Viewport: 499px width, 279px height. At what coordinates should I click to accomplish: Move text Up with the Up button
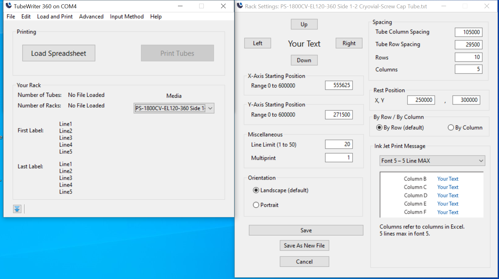click(304, 24)
